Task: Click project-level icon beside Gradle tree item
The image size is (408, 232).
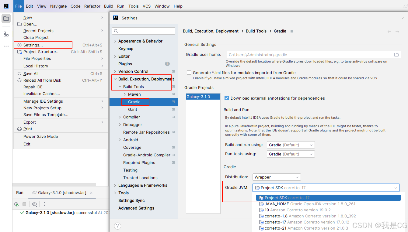Action: [173, 102]
